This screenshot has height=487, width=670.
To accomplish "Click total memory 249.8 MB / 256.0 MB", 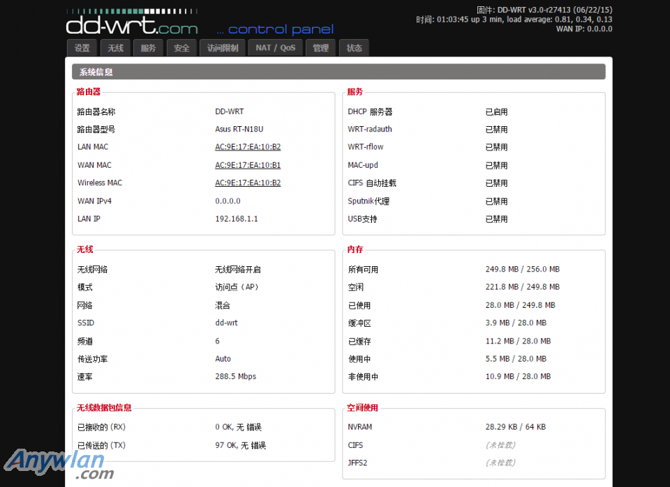I will pyautogui.click(x=523, y=269).
